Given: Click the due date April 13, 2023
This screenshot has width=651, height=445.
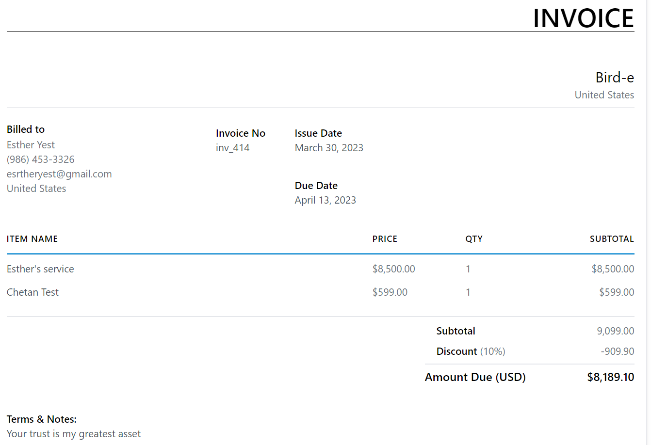Looking at the screenshot, I should [x=325, y=200].
